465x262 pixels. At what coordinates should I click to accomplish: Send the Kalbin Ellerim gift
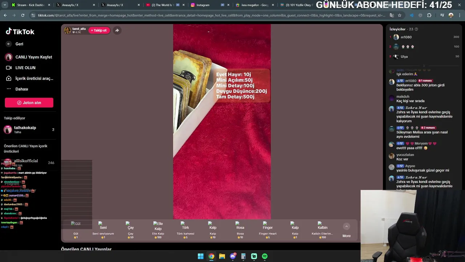coord(322,230)
